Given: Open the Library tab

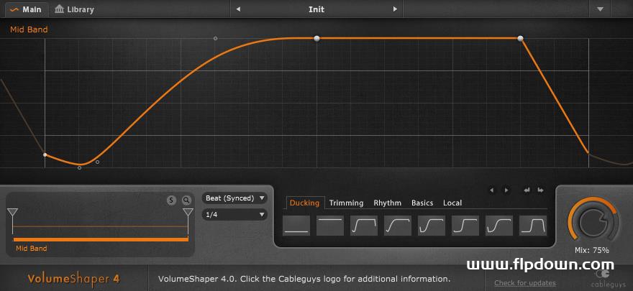Looking at the screenshot, I should click(x=74, y=9).
